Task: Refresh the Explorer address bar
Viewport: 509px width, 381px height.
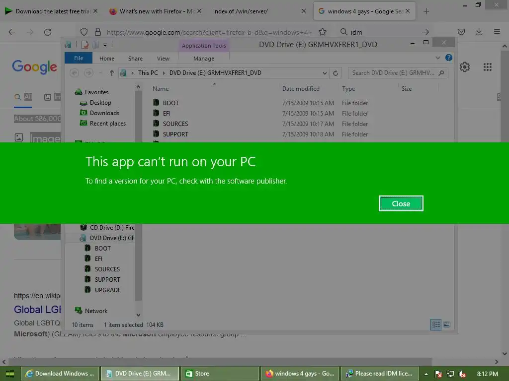Action: point(336,73)
